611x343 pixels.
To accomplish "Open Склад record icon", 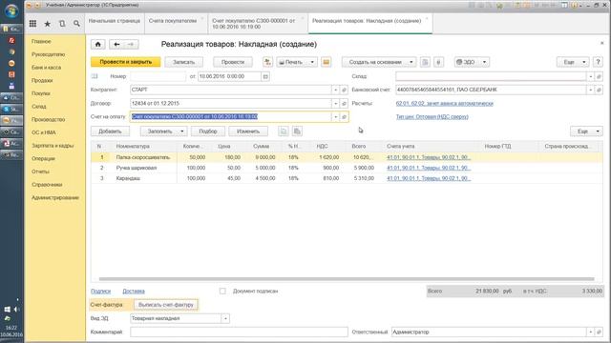I will pyautogui.click(x=599, y=76).
